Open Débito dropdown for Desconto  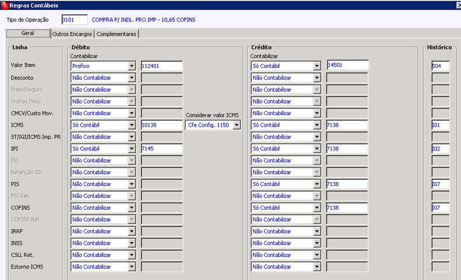[132, 78]
